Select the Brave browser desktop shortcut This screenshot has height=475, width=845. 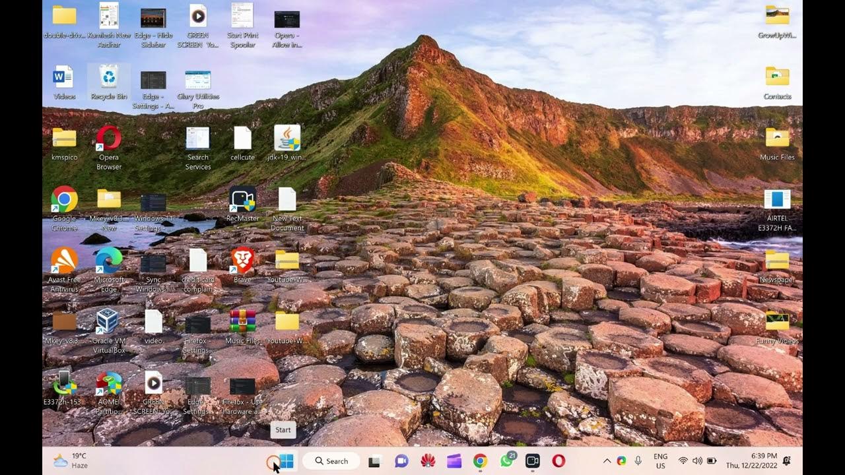click(242, 265)
